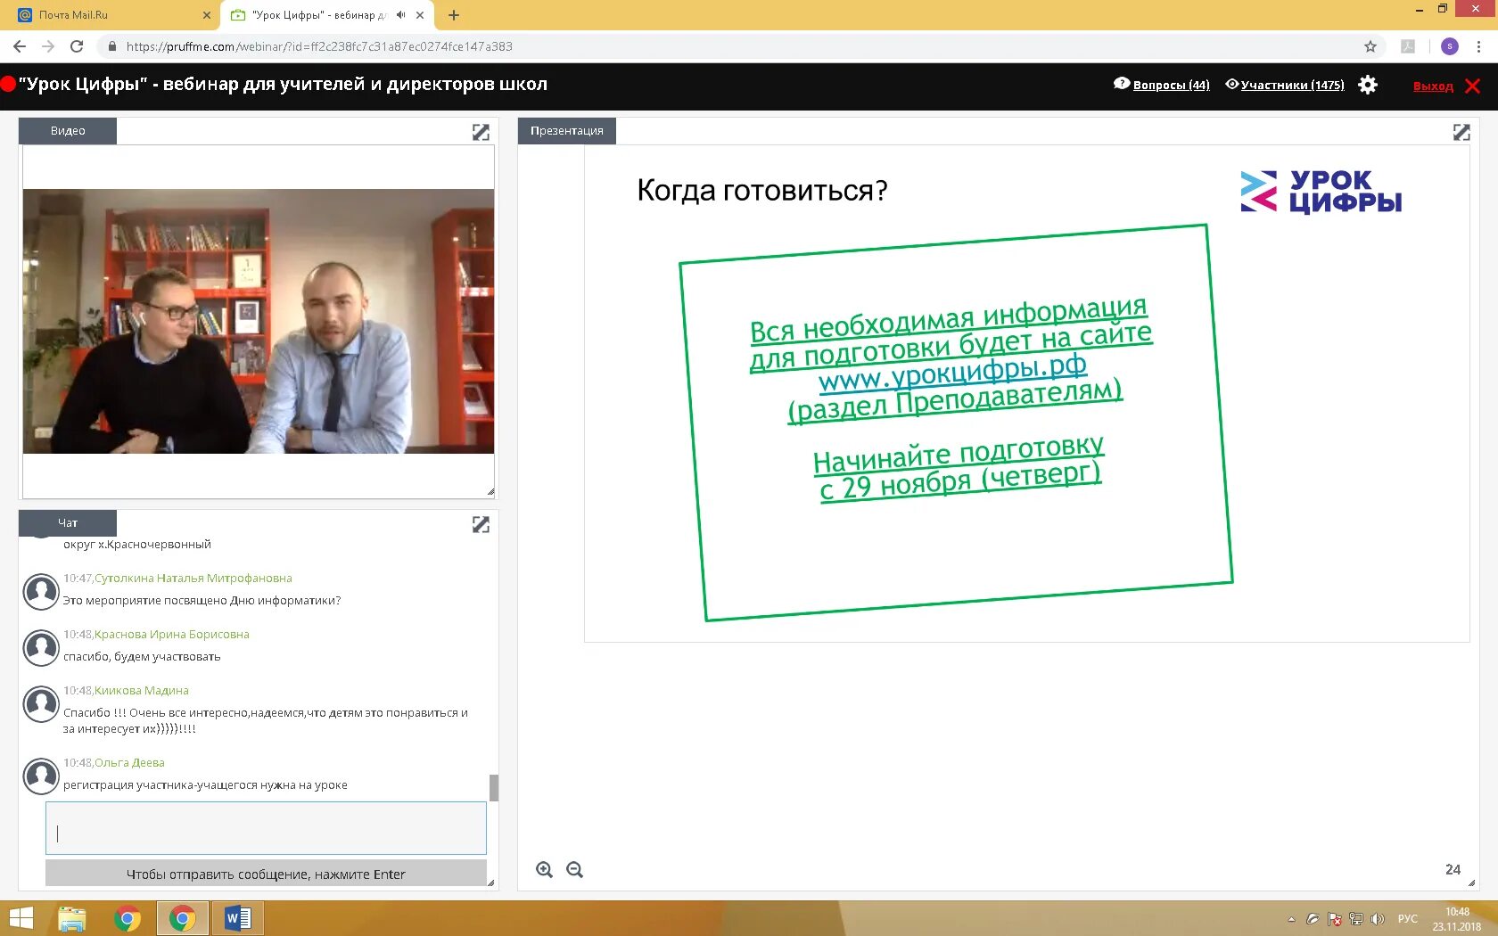Mute the webinar tab audio icon
Screen dimensions: 1498x936
401,15
